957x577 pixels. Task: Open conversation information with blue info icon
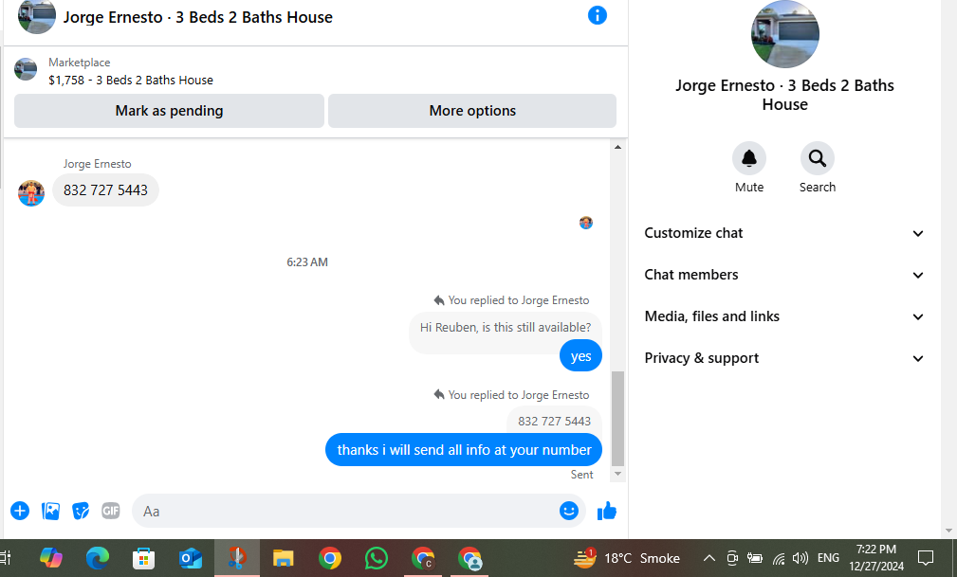[597, 15]
